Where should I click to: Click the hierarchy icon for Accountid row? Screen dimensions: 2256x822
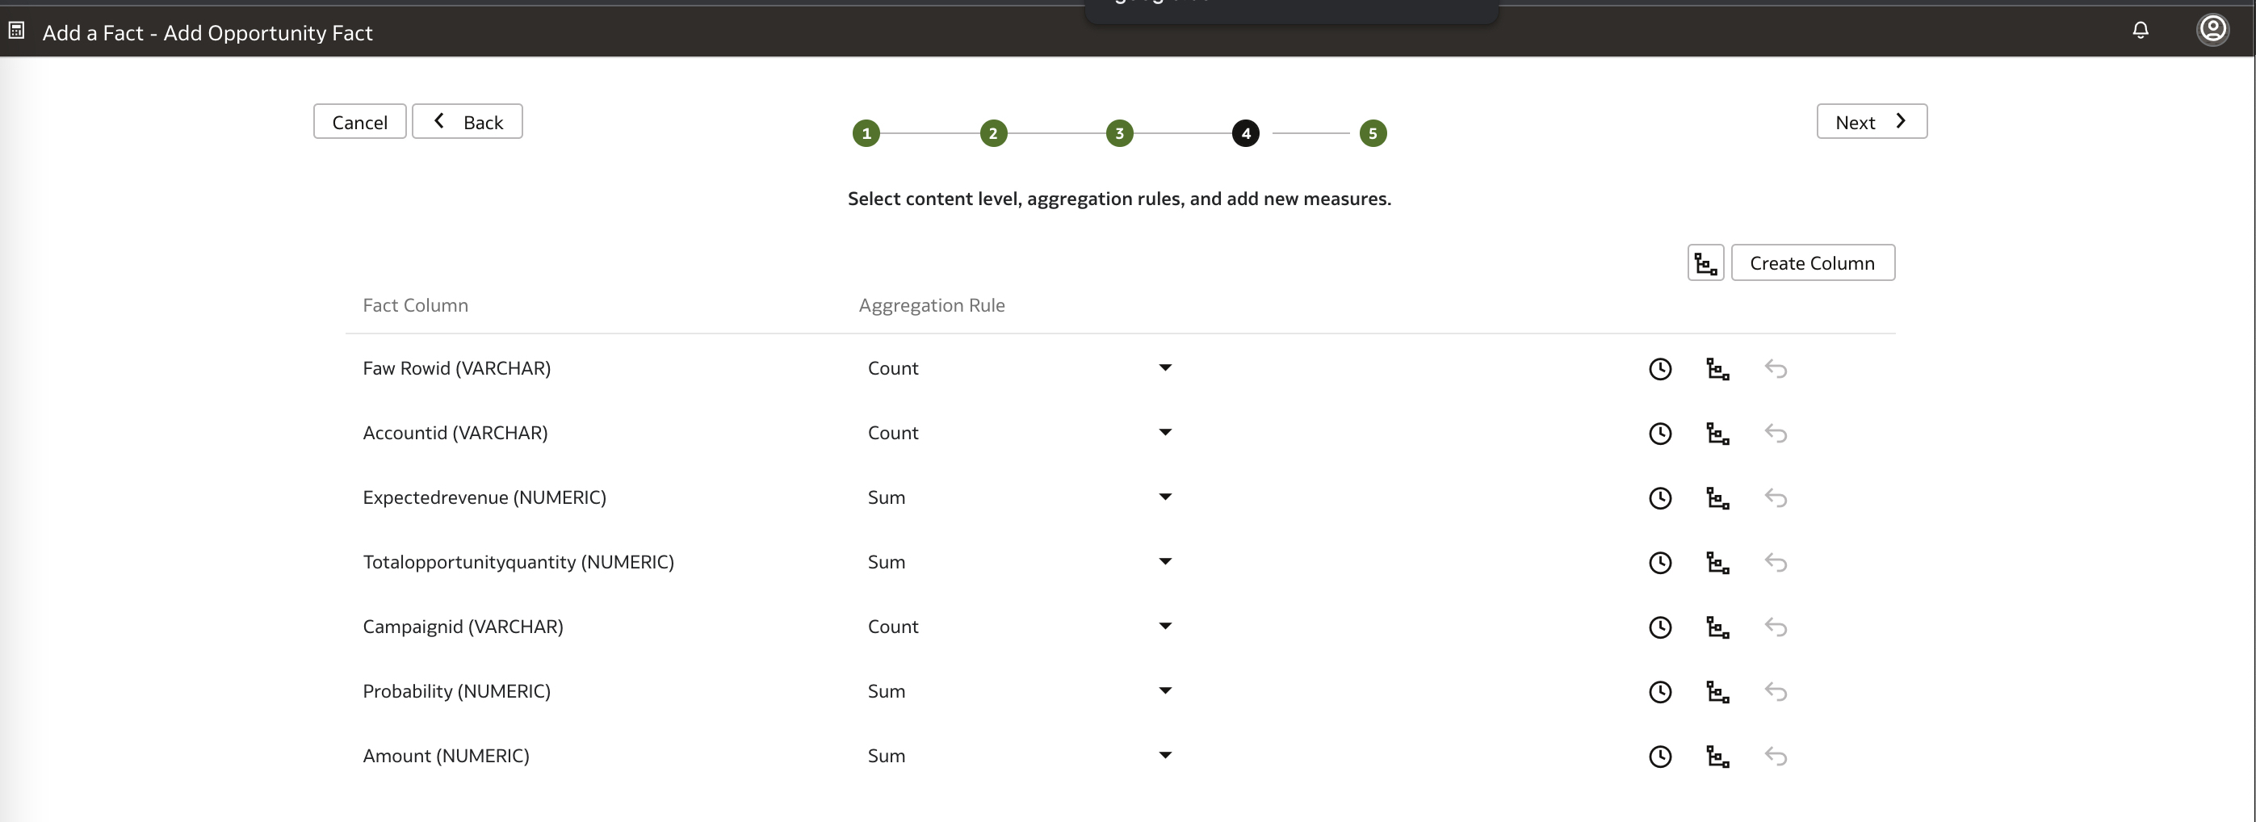click(x=1717, y=434)
